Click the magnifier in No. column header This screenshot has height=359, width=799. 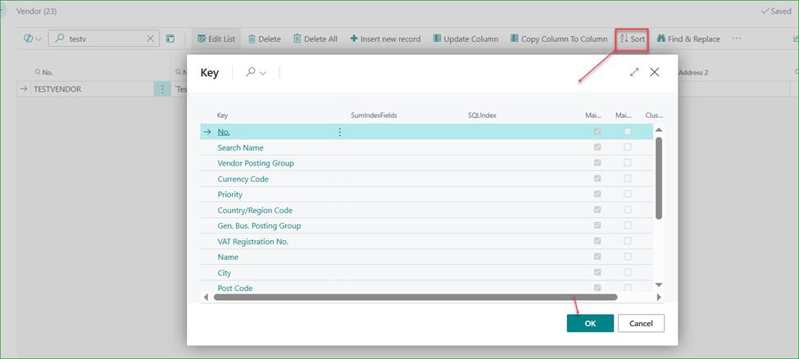tap(37, 72)
